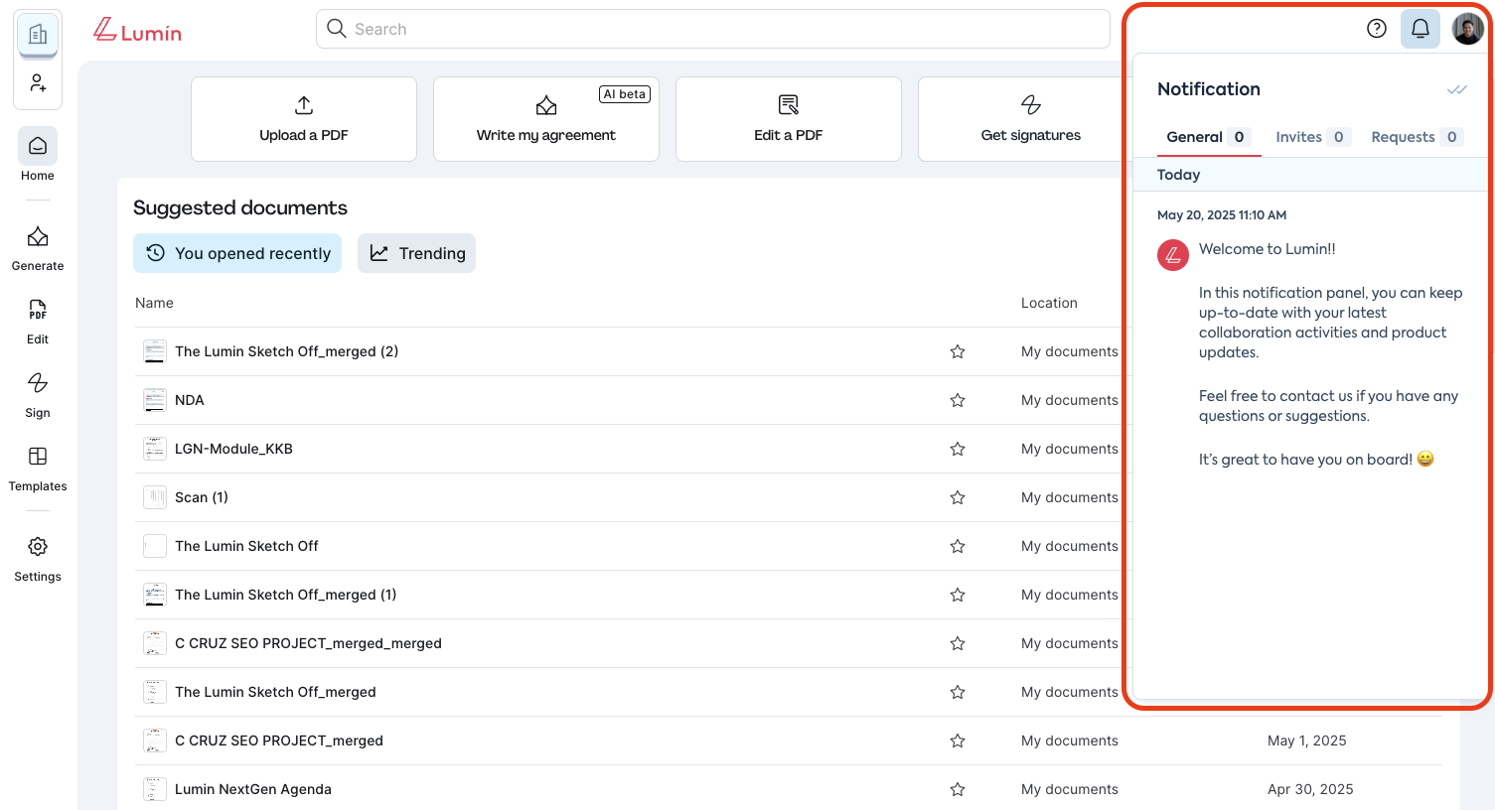Viewport: 1495px width, 810px height.
Task: Star The Lumin Sketch Off_merged (2) document
Action: click(958, 351)
